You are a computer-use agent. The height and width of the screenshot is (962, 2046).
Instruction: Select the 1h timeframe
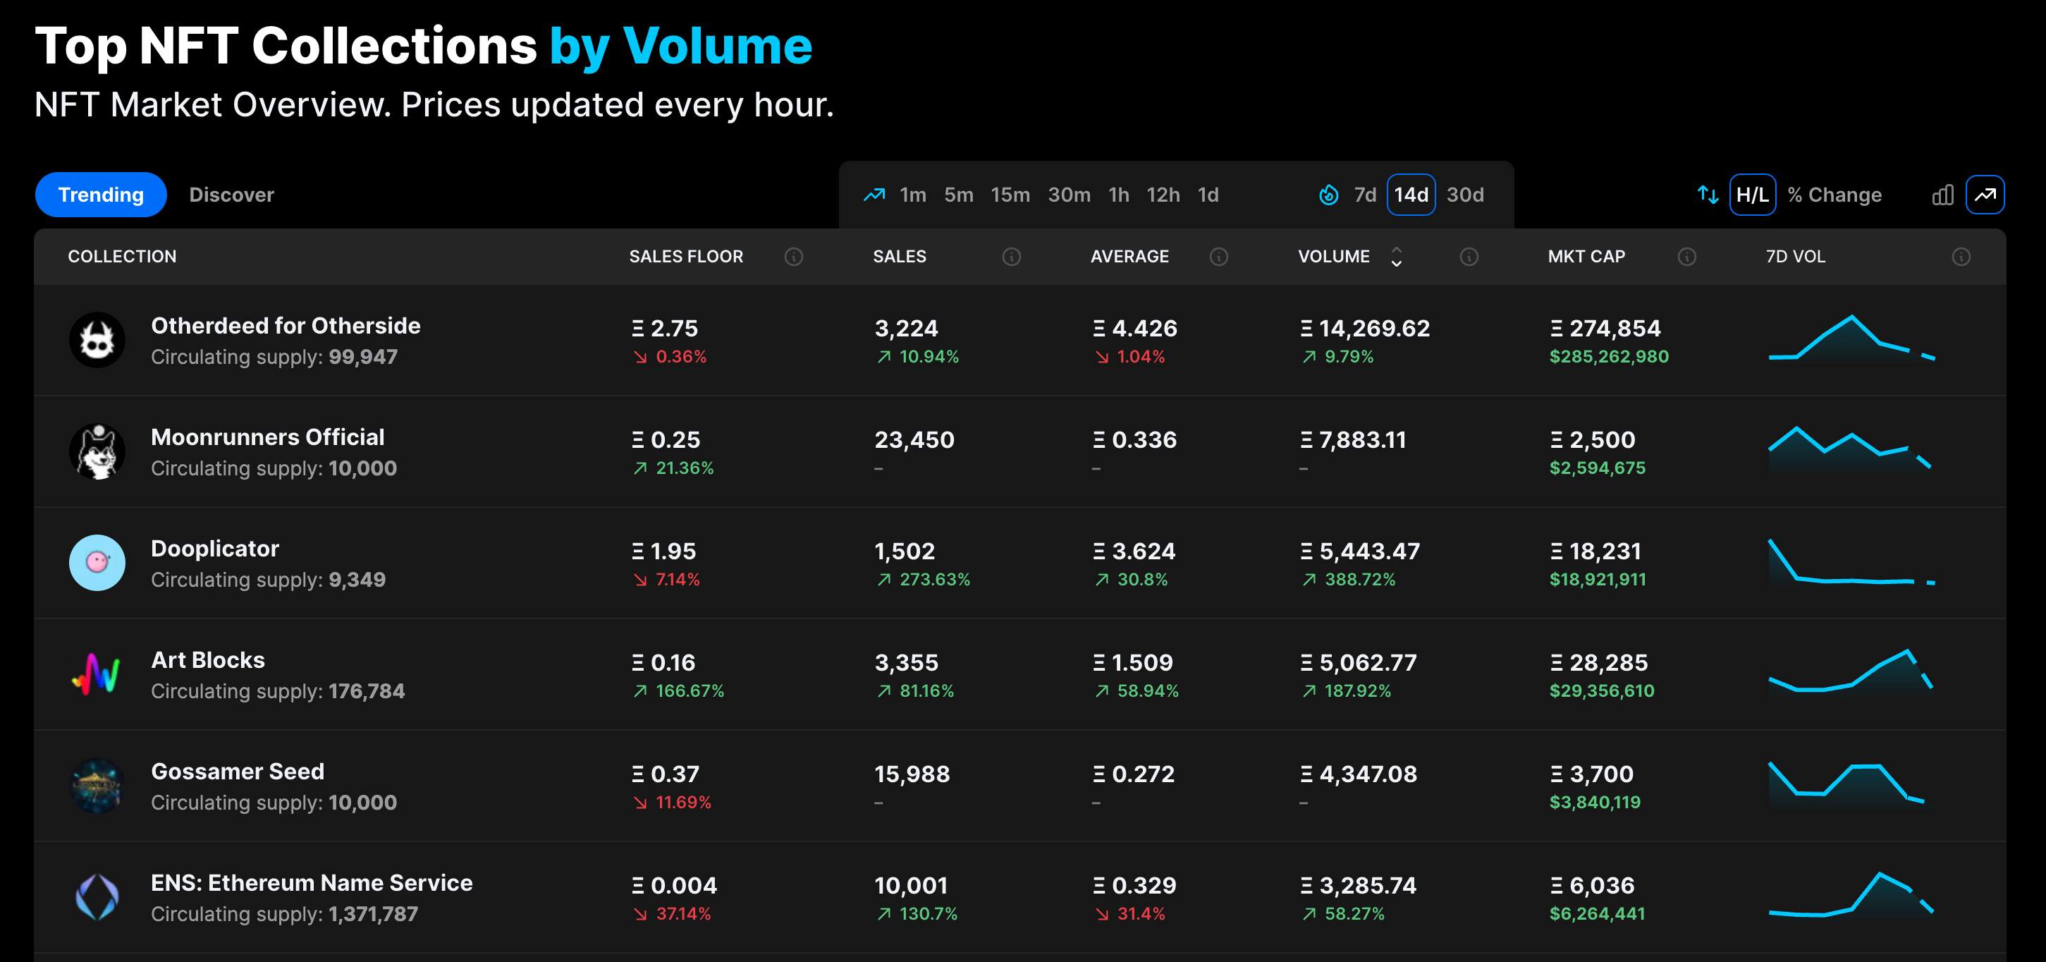[1118, 195]
